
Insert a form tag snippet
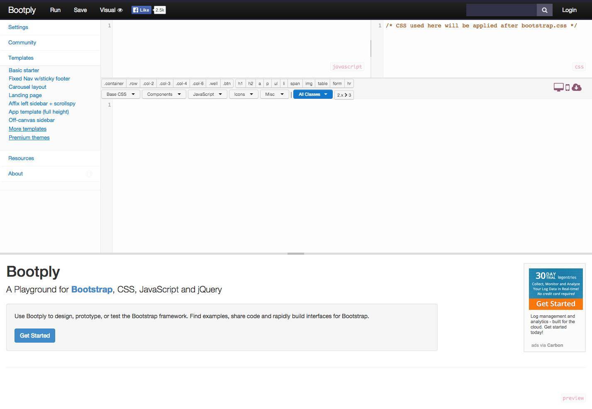337,84
